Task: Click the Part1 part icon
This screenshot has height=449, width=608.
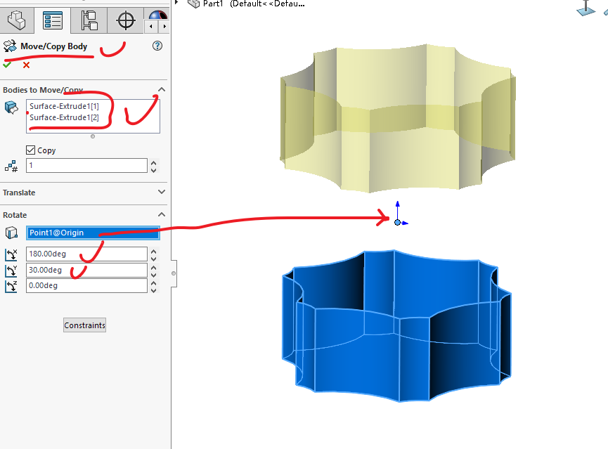Action: coord(193,4)
